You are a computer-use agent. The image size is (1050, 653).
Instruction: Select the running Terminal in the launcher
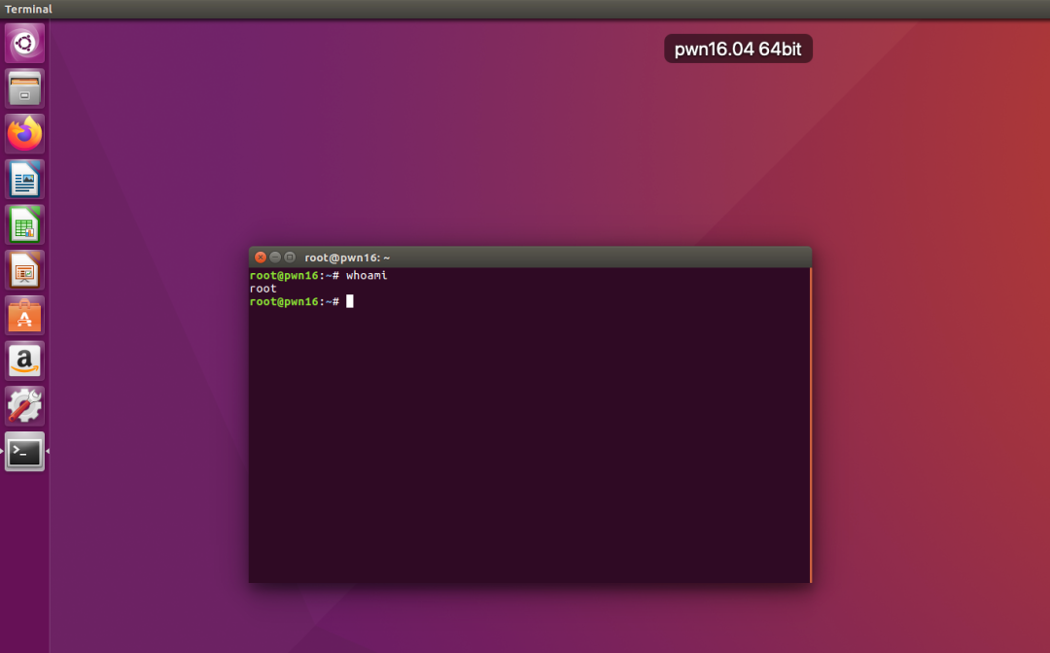tap(23, 451)
